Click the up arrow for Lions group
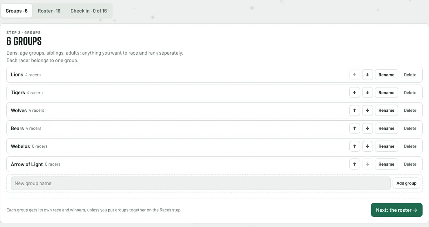Screen dimensions: 429x227 (355, 75)
